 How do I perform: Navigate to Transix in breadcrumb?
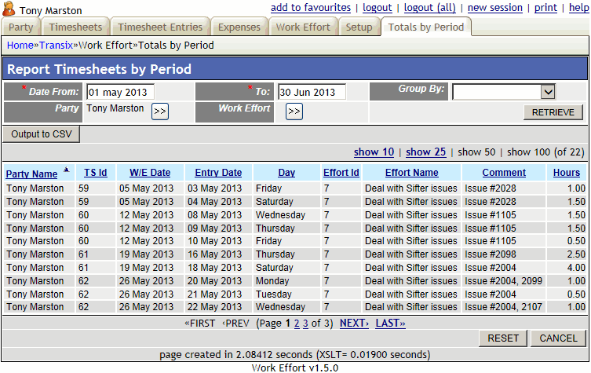click(x=56, y=46)
